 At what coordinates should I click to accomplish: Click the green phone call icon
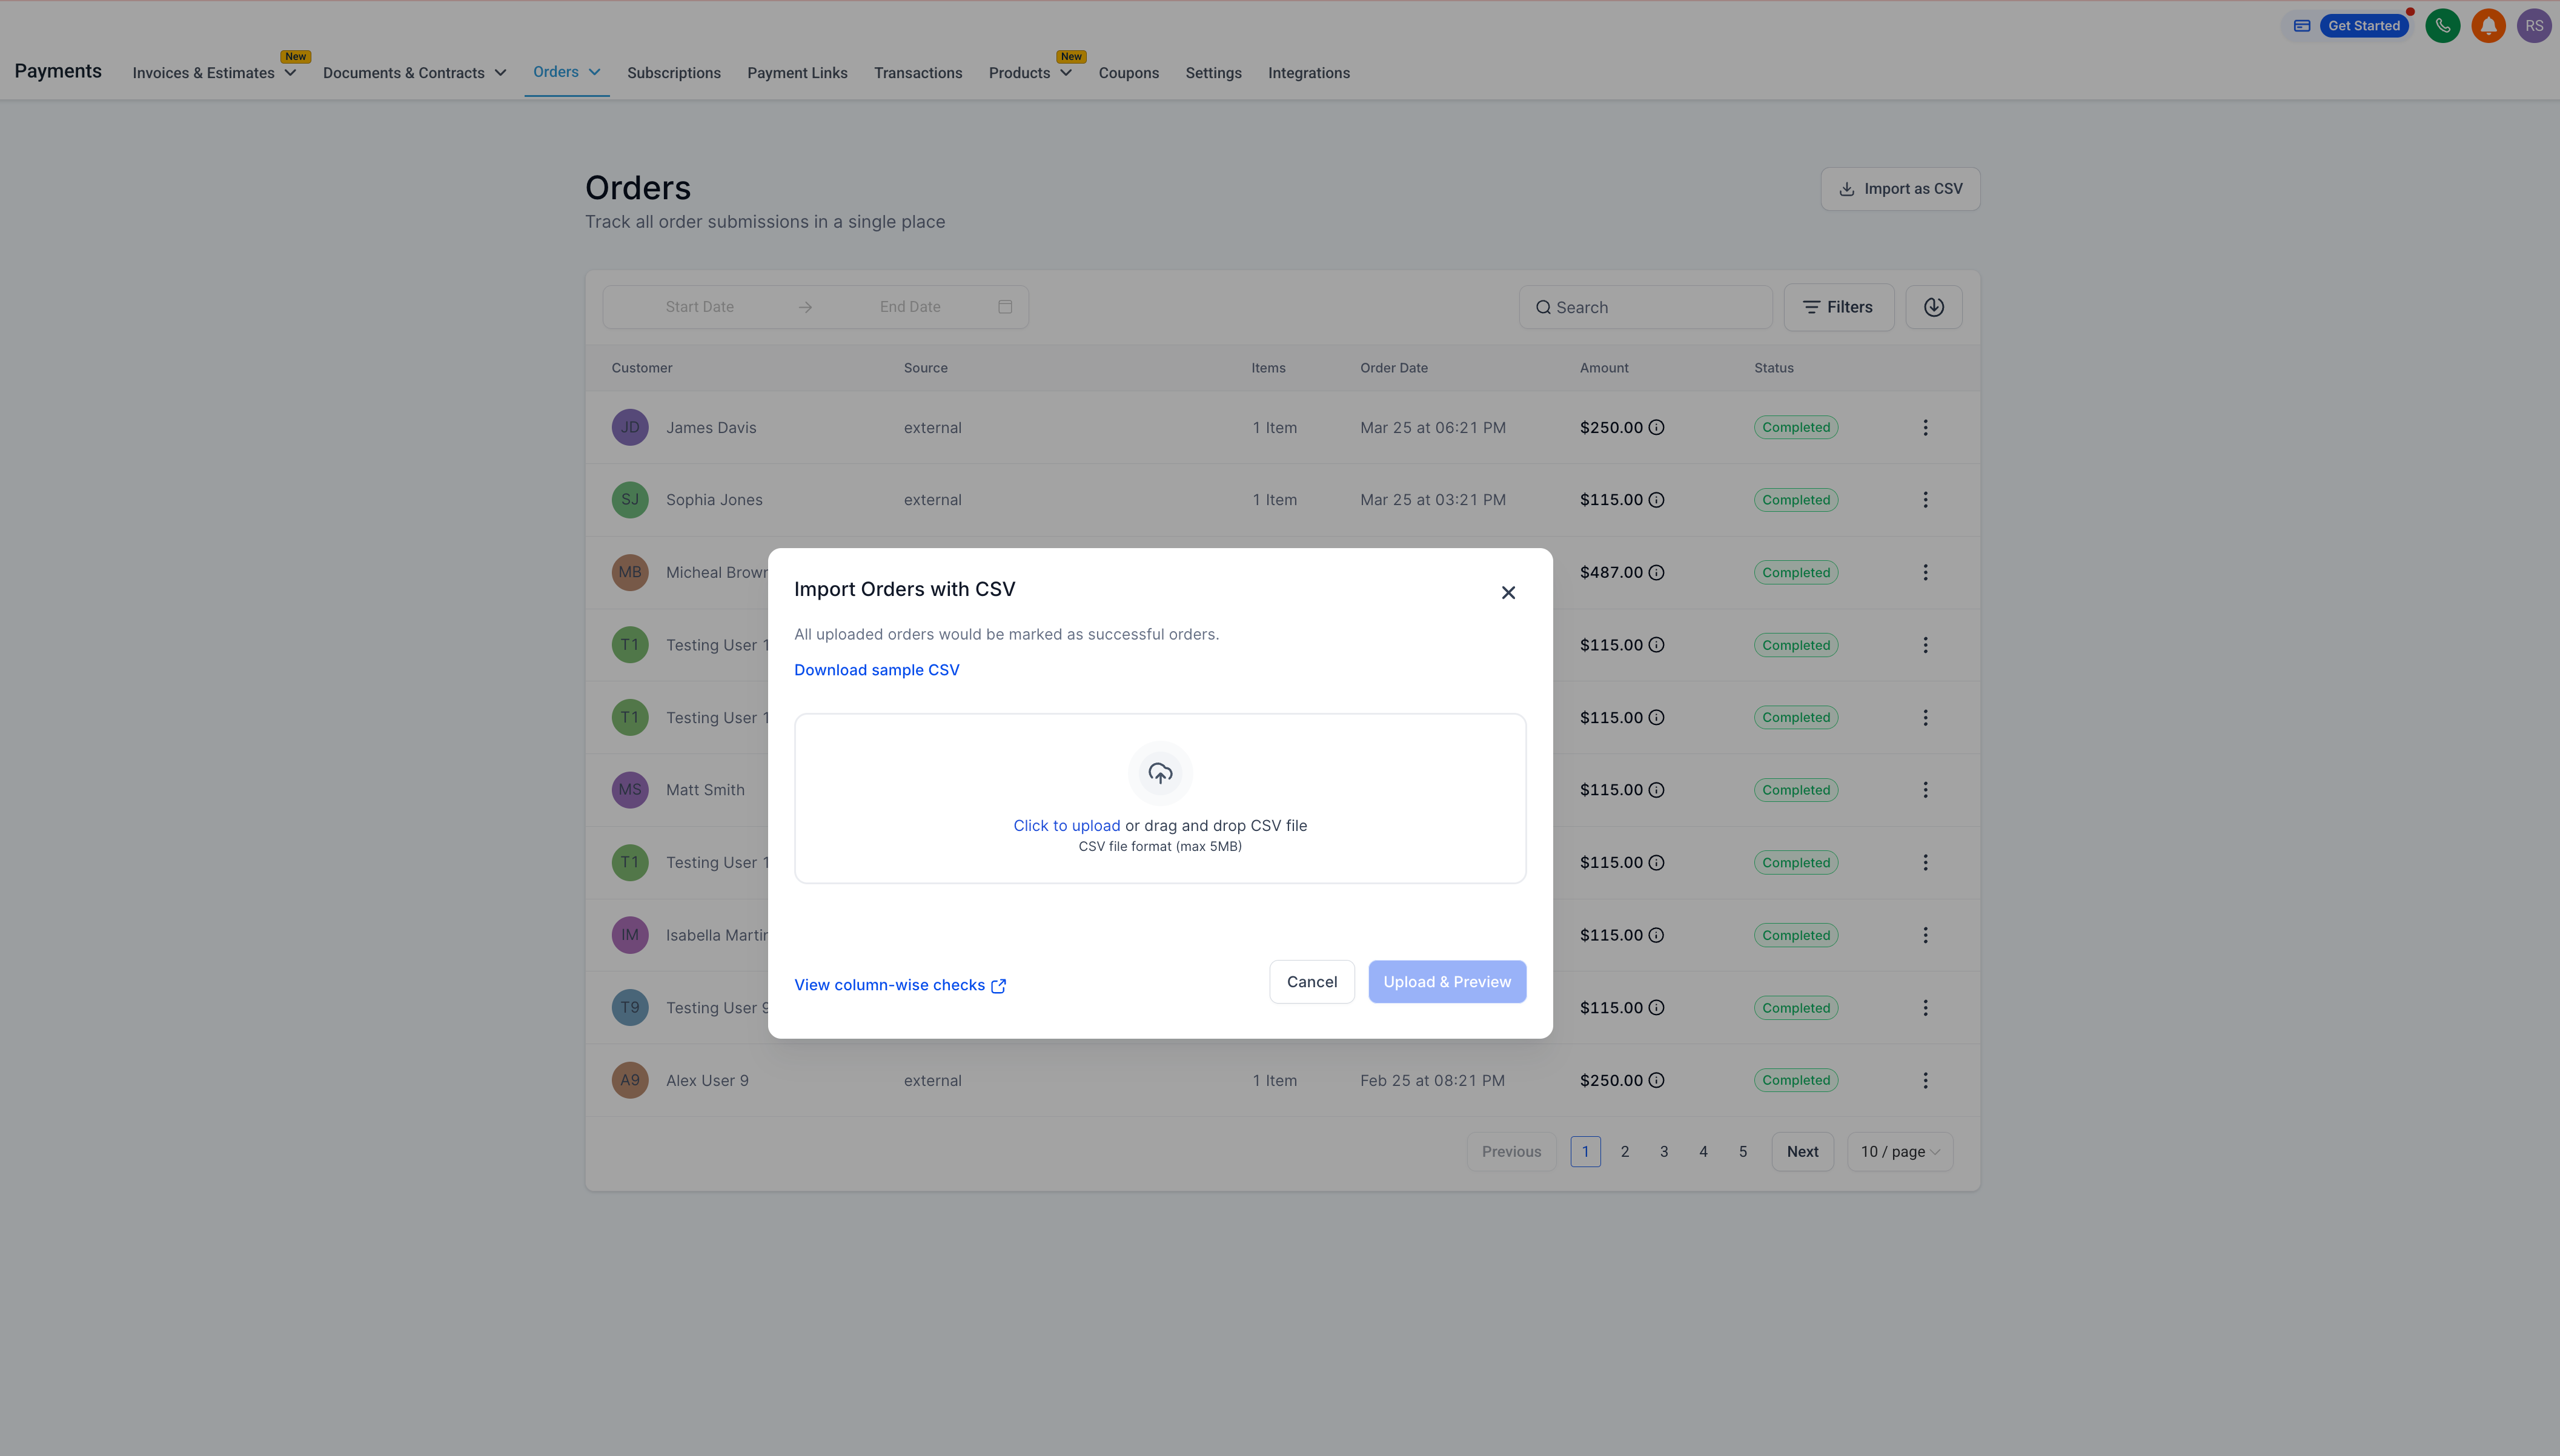point(2442,26)
